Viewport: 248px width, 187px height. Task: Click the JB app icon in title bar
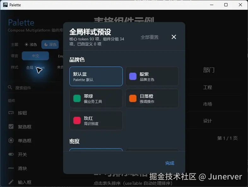[5, 5]
